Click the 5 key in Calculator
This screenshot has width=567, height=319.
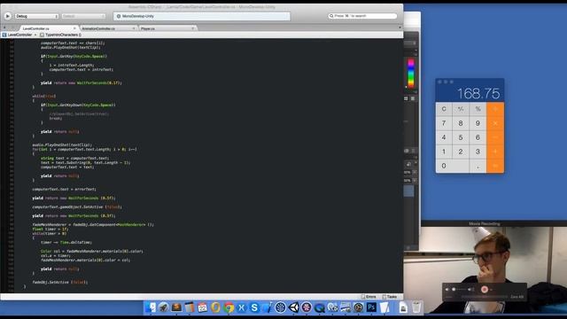pyautogui.click(x=461, y=137)
